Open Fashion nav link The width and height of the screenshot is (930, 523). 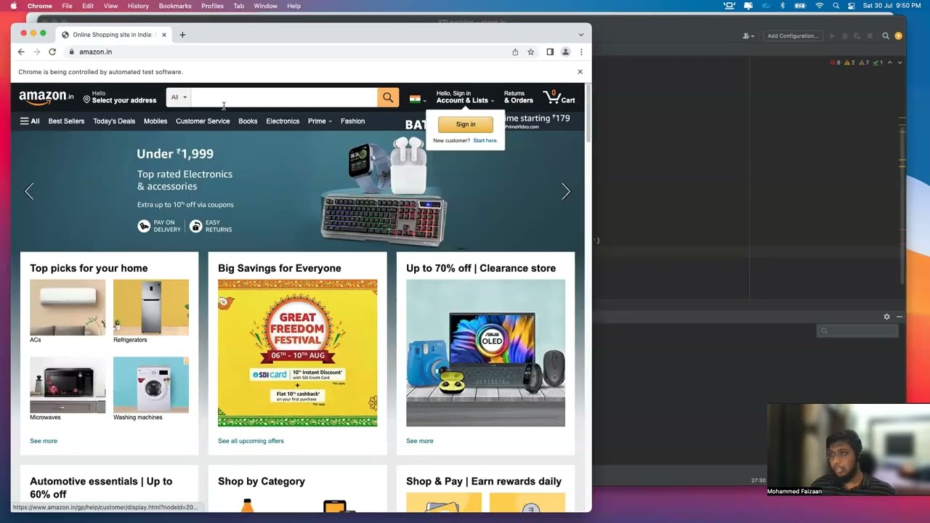coord(352,121)
